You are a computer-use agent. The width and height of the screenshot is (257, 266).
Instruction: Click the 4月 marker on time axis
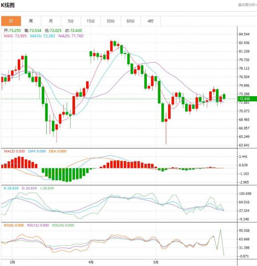(91, 262)
